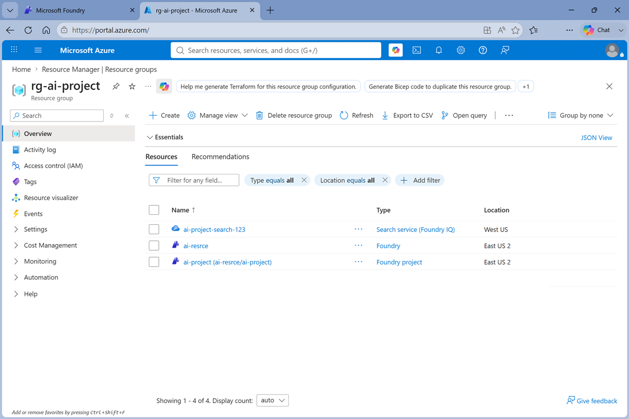Click Export to CSV

407,115
